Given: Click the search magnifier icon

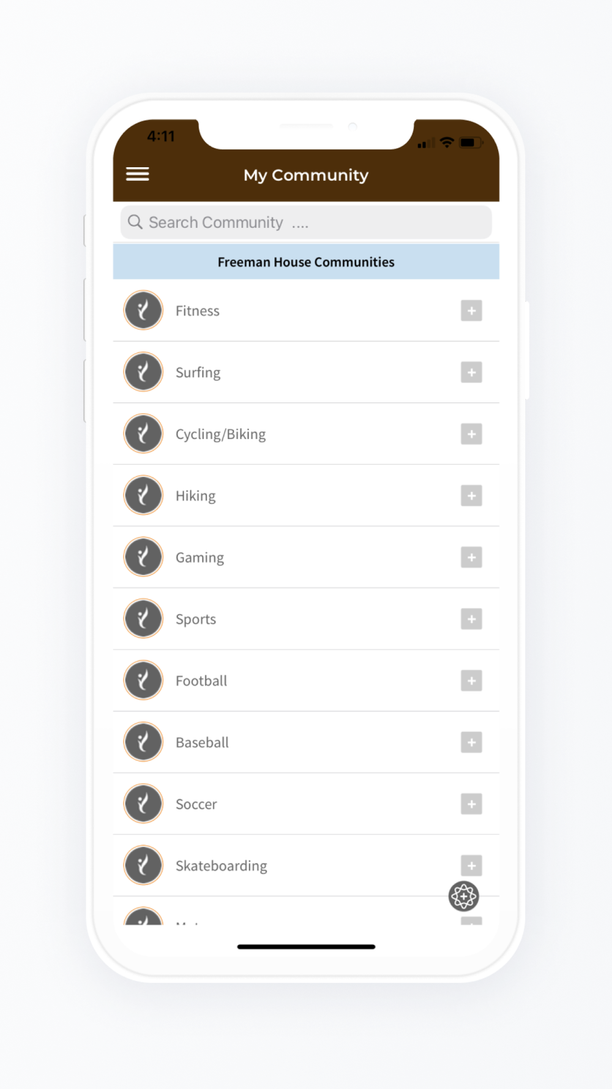Looking at the screenshot, I should pyautogui.click(x=135, y=222).
